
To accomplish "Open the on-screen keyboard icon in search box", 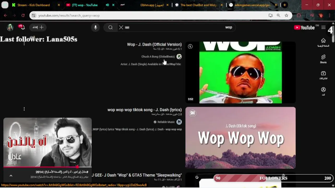I will (127, 27).
